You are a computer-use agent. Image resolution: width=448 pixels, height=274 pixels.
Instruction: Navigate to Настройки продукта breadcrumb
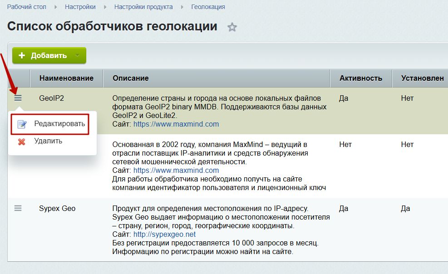pos(143,7)
